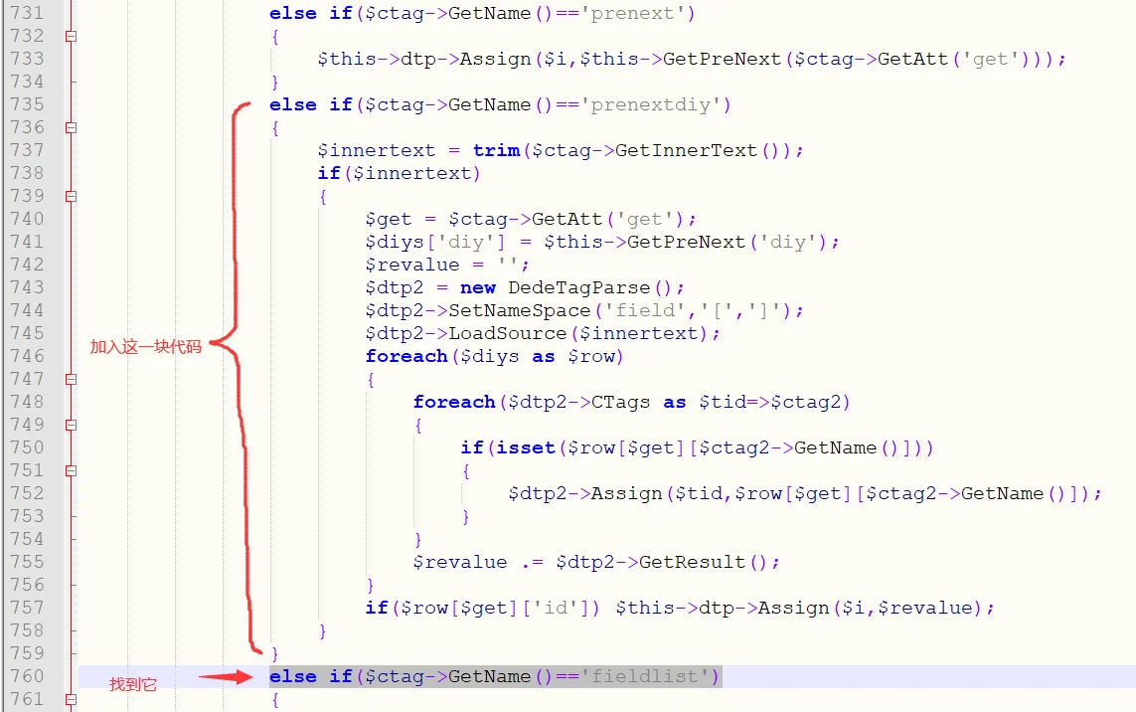This screenshot has height=712, width=1136.
Task: Click LoadSource call on line 745
Action: [x=508, y=333]
